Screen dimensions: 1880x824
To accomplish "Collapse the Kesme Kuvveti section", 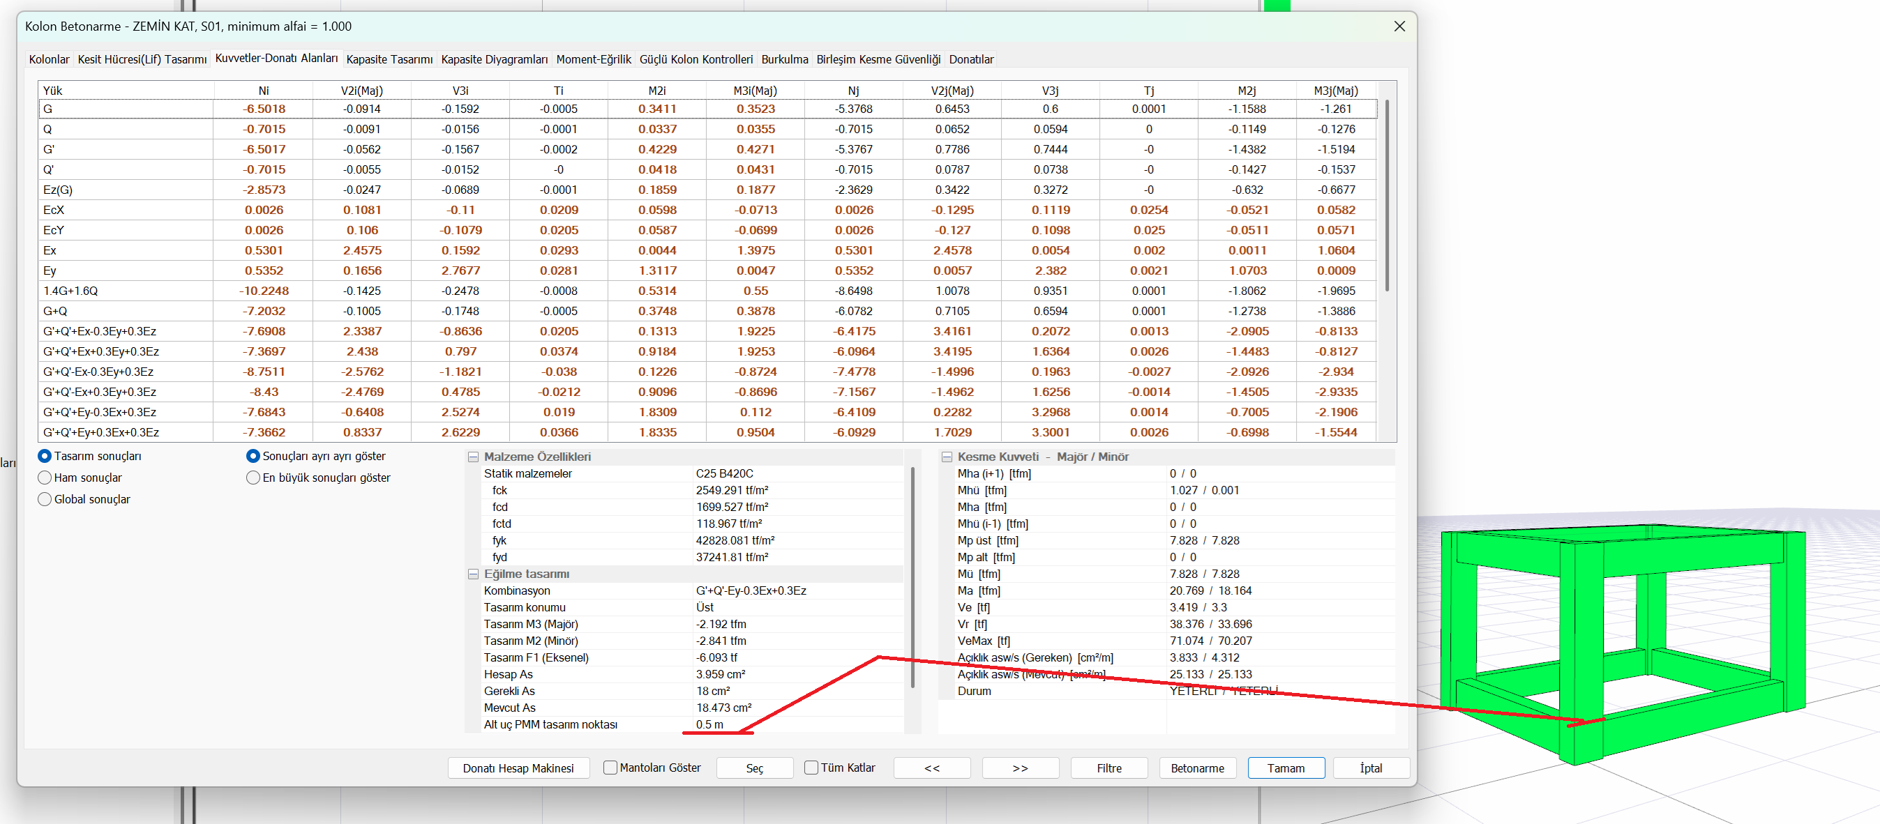I will [x=947, y=457].
